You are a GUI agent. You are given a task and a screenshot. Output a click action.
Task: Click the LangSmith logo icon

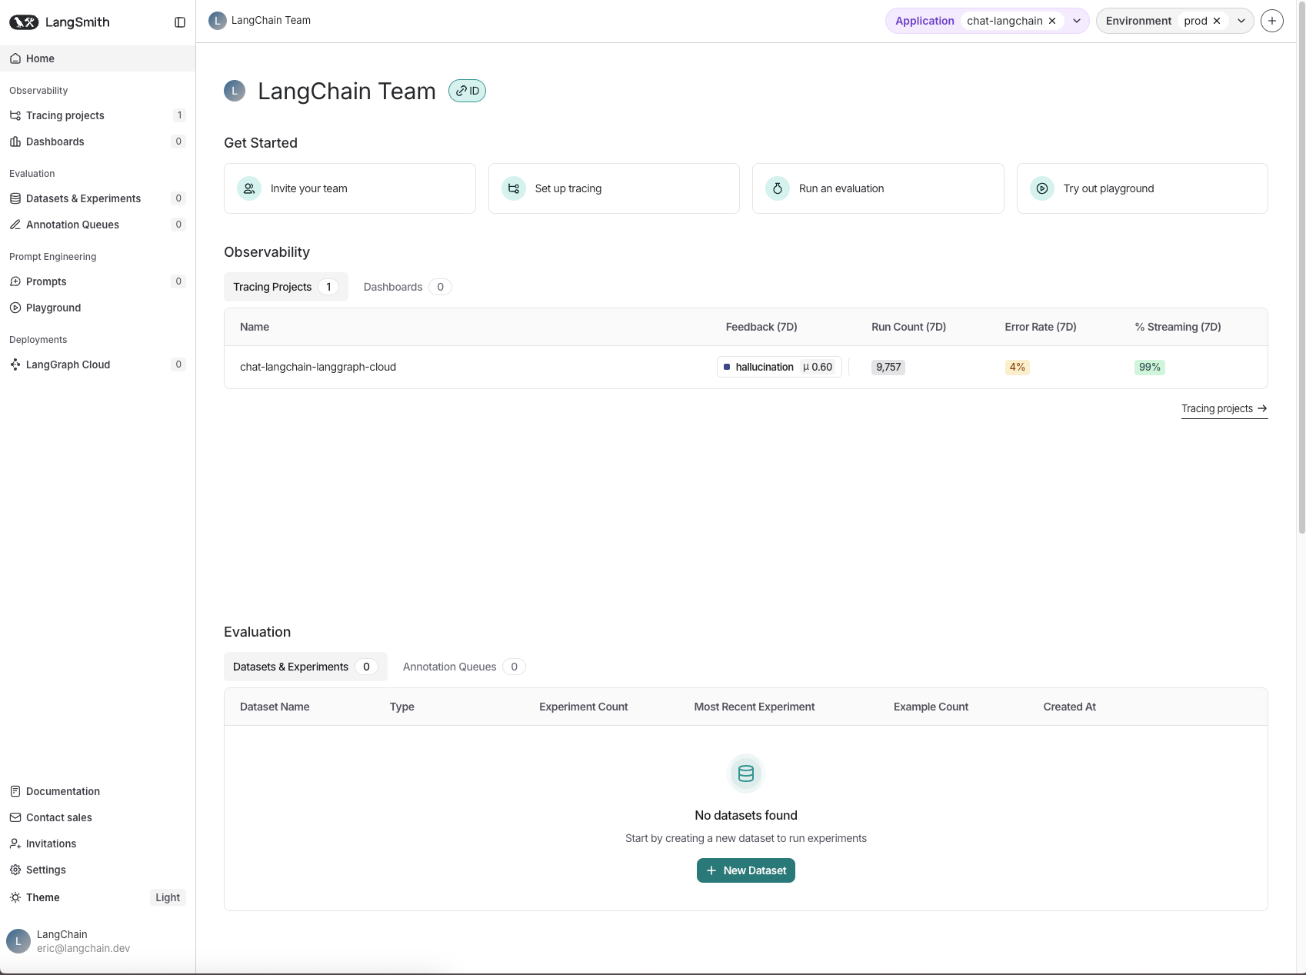(24, 22)
